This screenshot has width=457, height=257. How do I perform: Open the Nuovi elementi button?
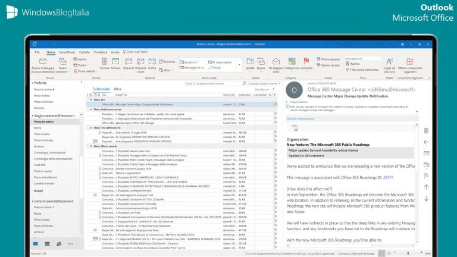62,65
